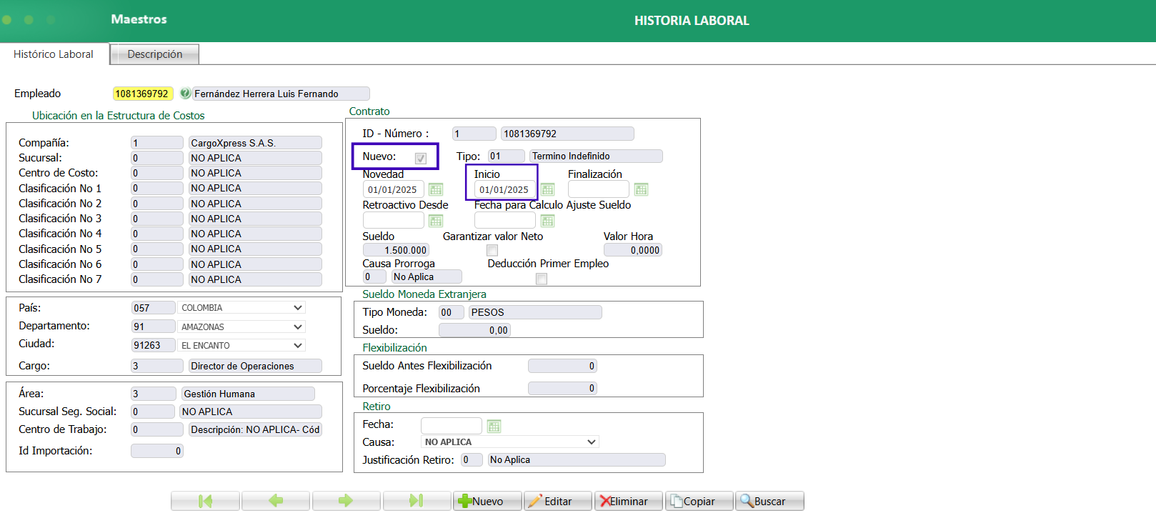The height and width of the screenshot is (513, 1156).
Task: Click the green employee lookup icon
Action: click(x=185, y=94)
